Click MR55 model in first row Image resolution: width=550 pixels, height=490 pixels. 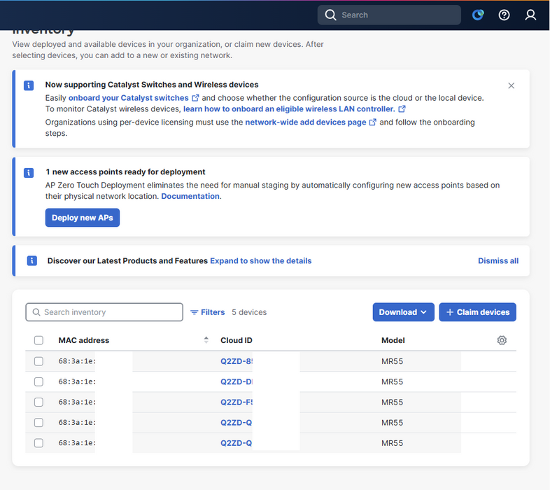click(x=392, y=361)
